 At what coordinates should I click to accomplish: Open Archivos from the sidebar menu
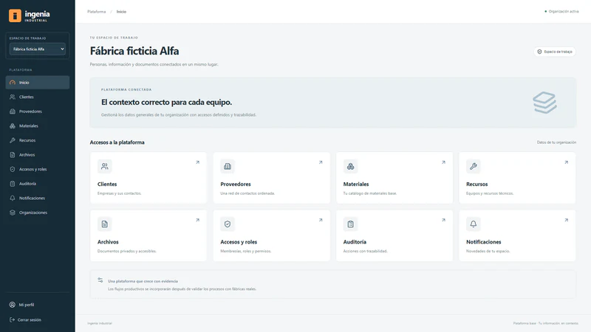[x=38, y=155]
